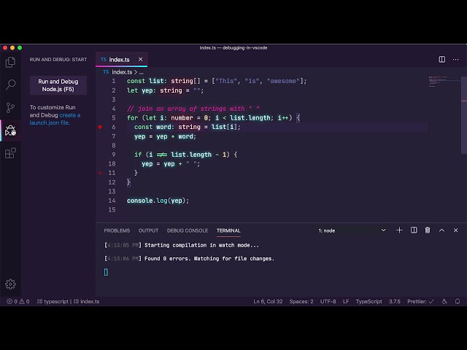Click 'Found 0 errors' terminal line
This screenshot has height=350, width=467.
tap(189, 259)
